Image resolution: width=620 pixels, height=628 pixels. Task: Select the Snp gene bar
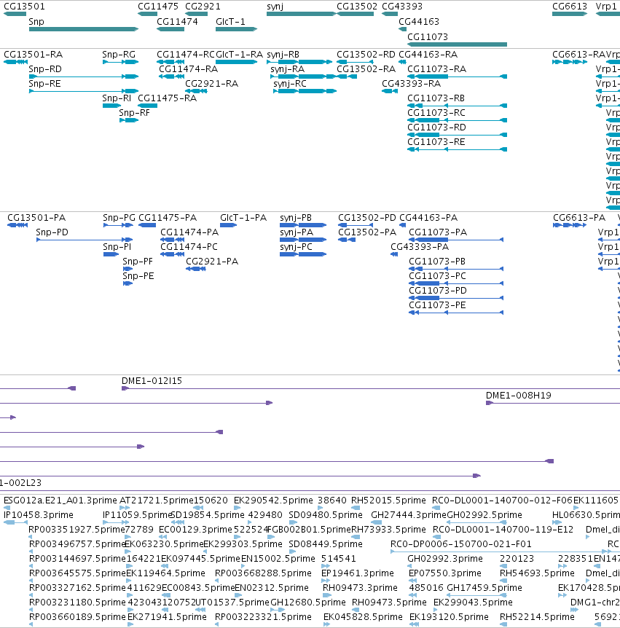click(x=84, y=29)
